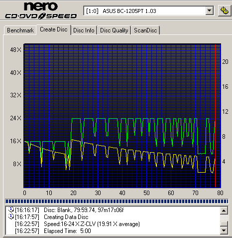Click the 24X label on the speed axis

click(x=16, y=118)
